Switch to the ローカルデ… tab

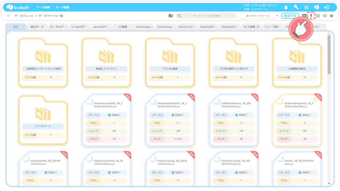[58, 27]
